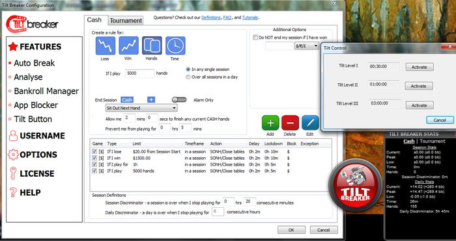Screen dimensions: 456x241
Task: Open the LICENSE section with key icon
Action: tap(31, 173)
